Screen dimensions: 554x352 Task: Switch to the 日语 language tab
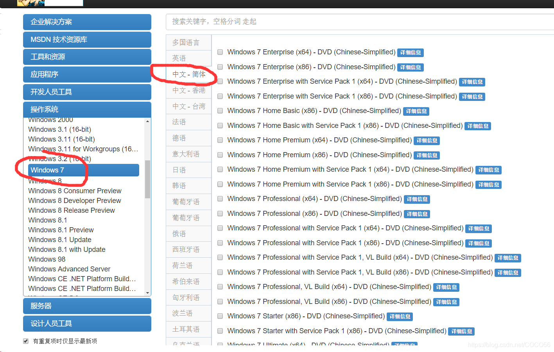click(x=189, y=170)
